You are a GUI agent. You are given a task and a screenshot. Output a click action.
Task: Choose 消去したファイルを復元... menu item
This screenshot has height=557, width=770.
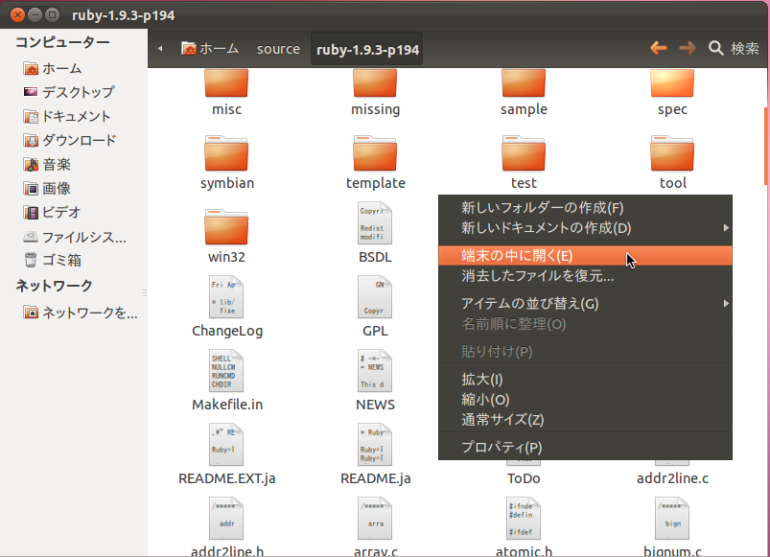pos(585,276)
